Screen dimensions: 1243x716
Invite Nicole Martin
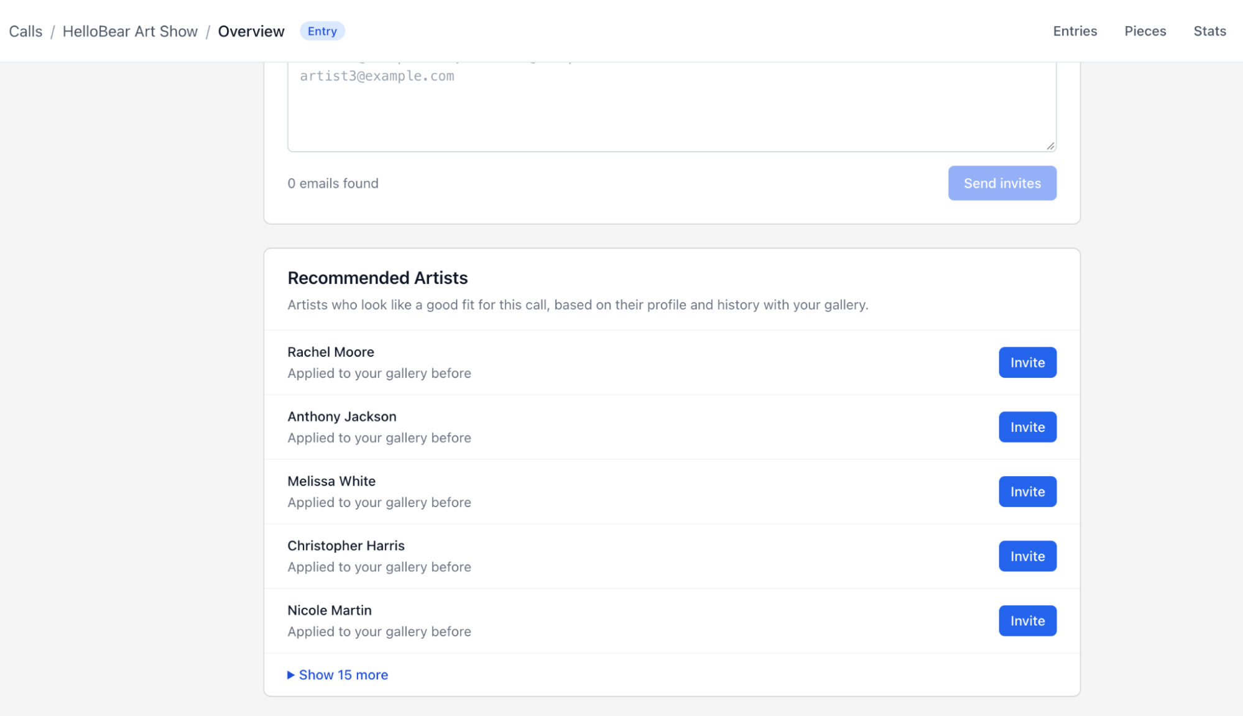pyautogui.click(x=1027, y=621)
